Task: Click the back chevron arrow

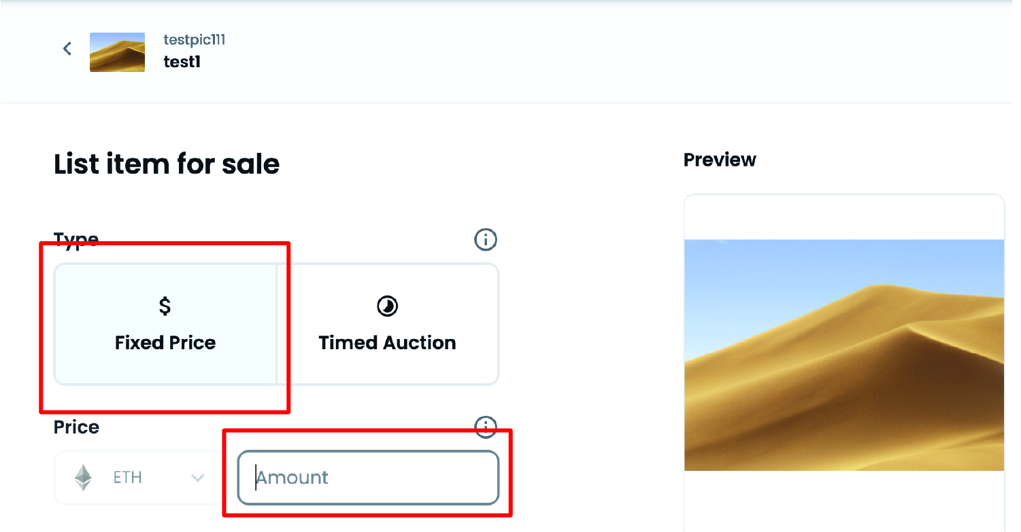Action: (x=67, y=48)
